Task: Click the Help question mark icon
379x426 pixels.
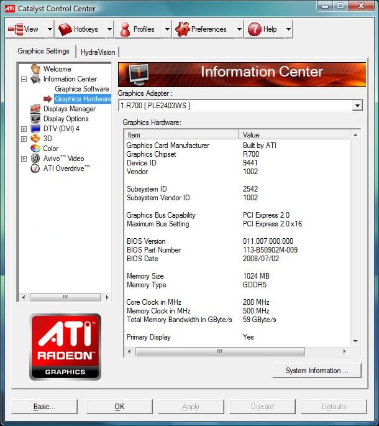Action: coord(255,29)
